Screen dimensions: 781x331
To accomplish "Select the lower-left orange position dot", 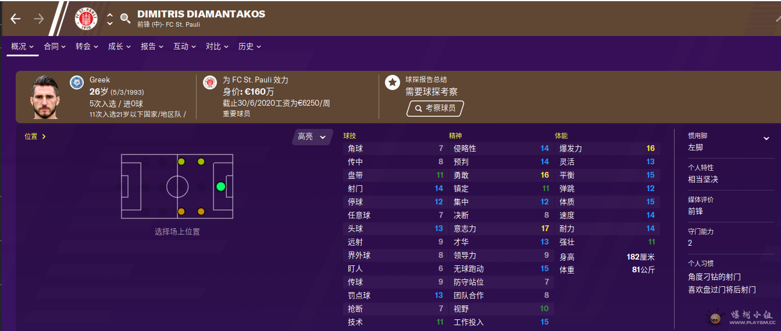I will (181, 211).
